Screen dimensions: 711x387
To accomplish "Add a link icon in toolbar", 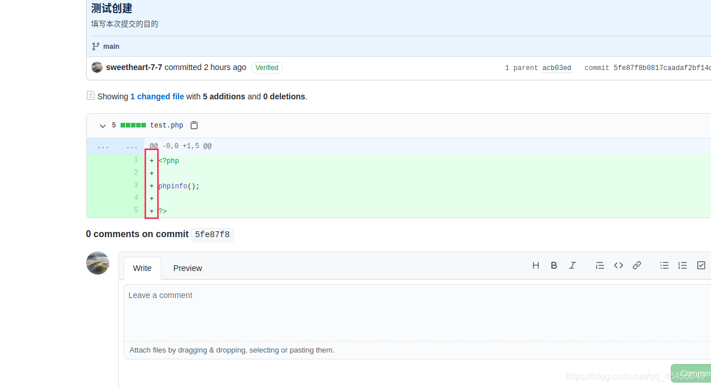I will pos(637,265).
